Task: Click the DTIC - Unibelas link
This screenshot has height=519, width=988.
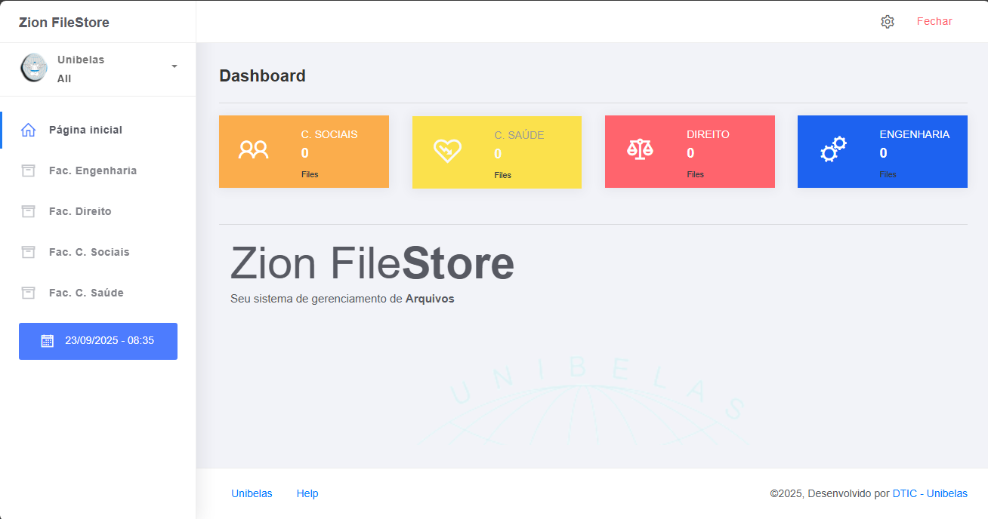Action: [x=929, y=493]
